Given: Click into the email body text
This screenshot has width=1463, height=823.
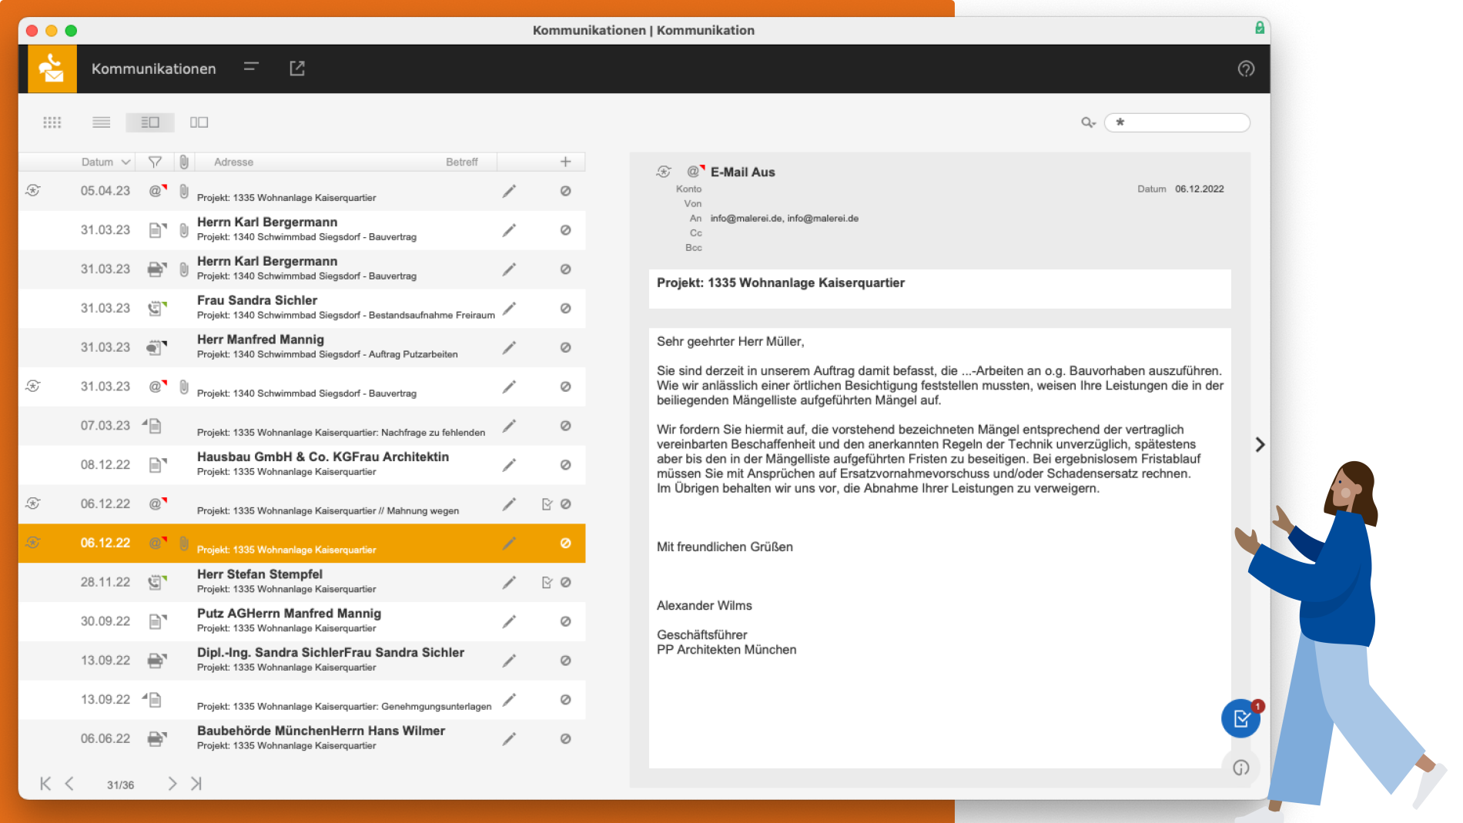Looking at the screenshot, I should [x=939, y=548].
